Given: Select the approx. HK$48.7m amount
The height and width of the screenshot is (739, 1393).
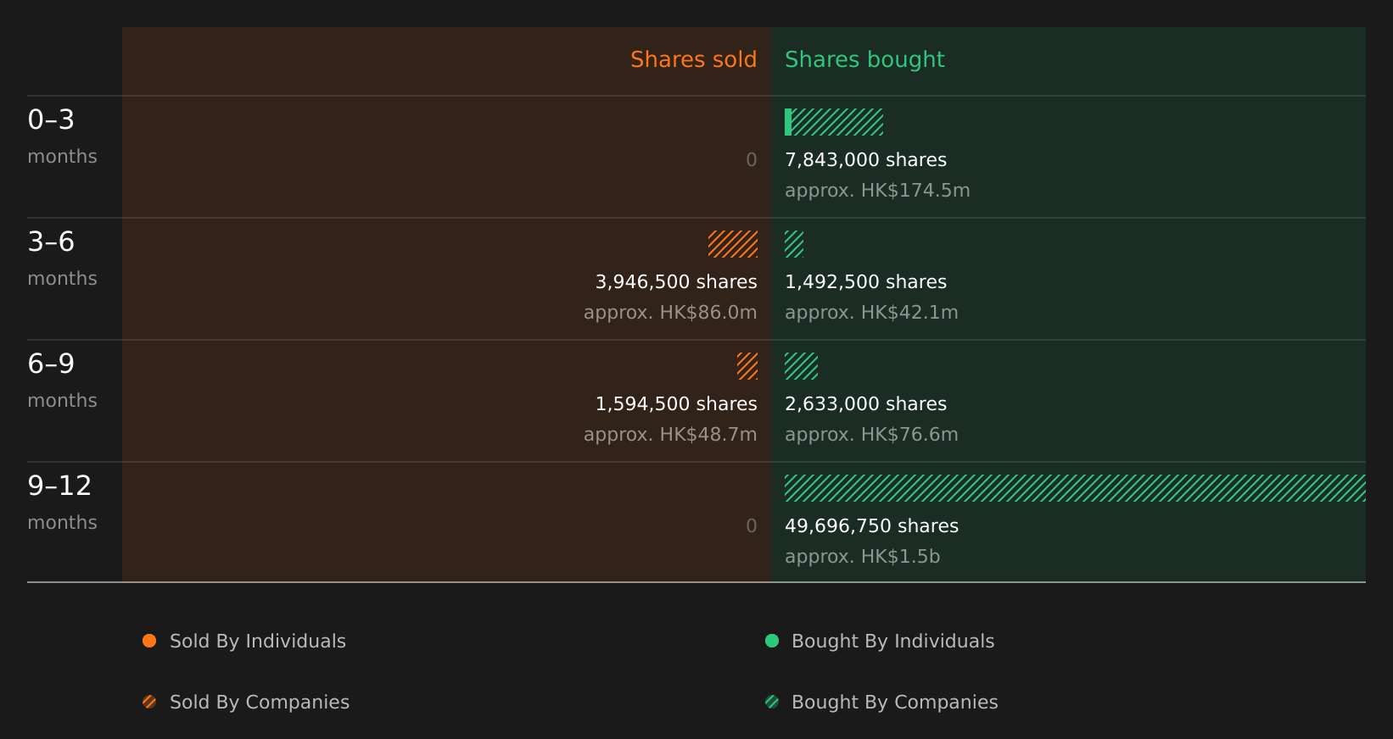Looking at the screenshot, I should [x=670, y=435].
